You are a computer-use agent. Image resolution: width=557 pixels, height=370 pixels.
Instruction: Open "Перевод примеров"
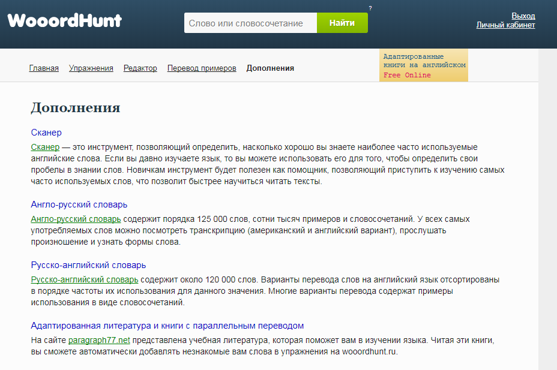pos(200,68)
